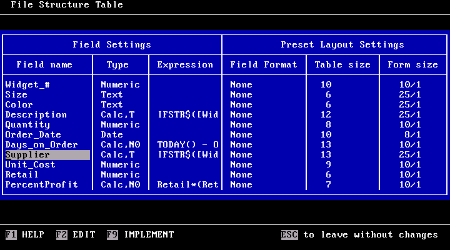Click the Text type of Size
Viewport: 450px width, 250px height.
click(112, 95)
